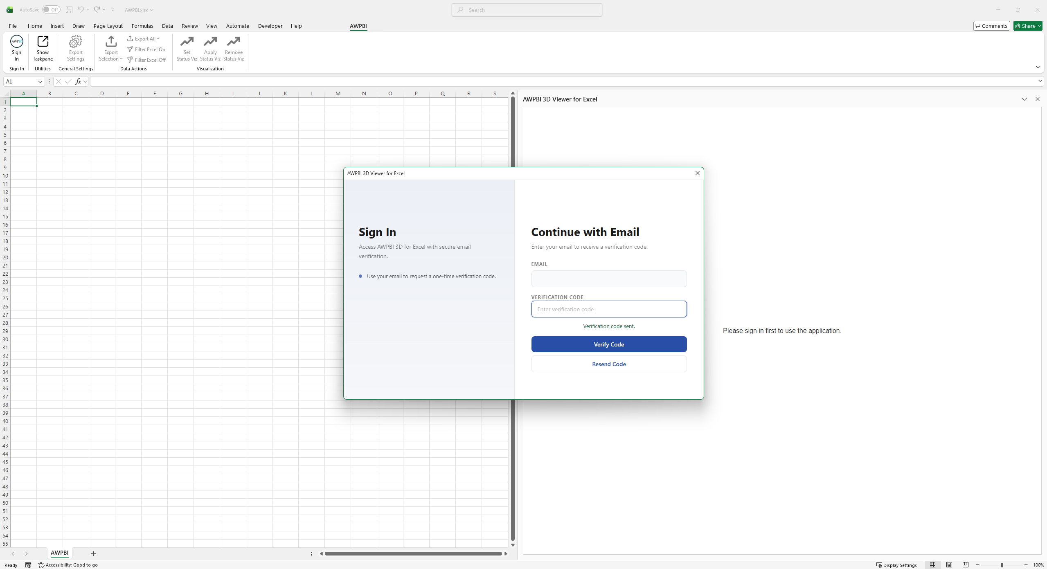Switch to Normal view in status bar
Viewport: 1047px width, 569px height.
[932, 565]
